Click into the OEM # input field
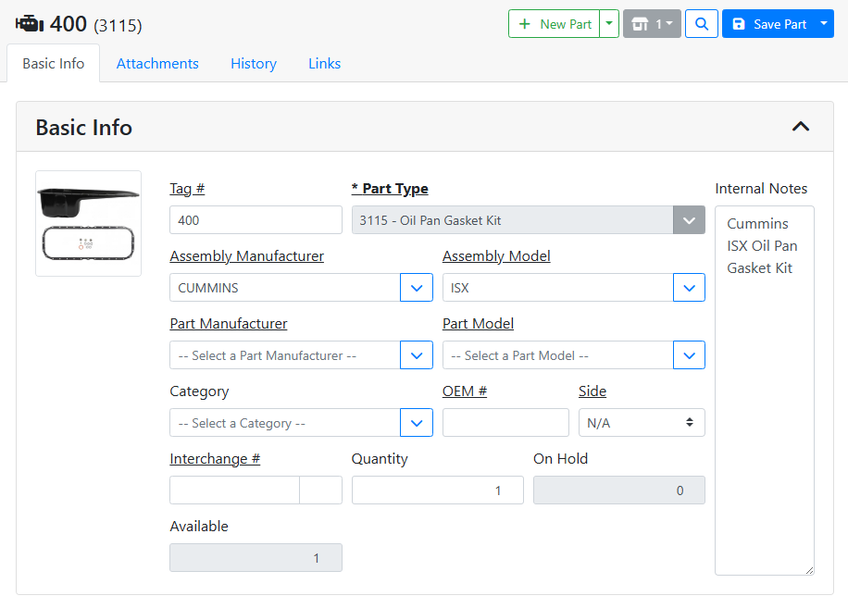 [x=505, y=423]
